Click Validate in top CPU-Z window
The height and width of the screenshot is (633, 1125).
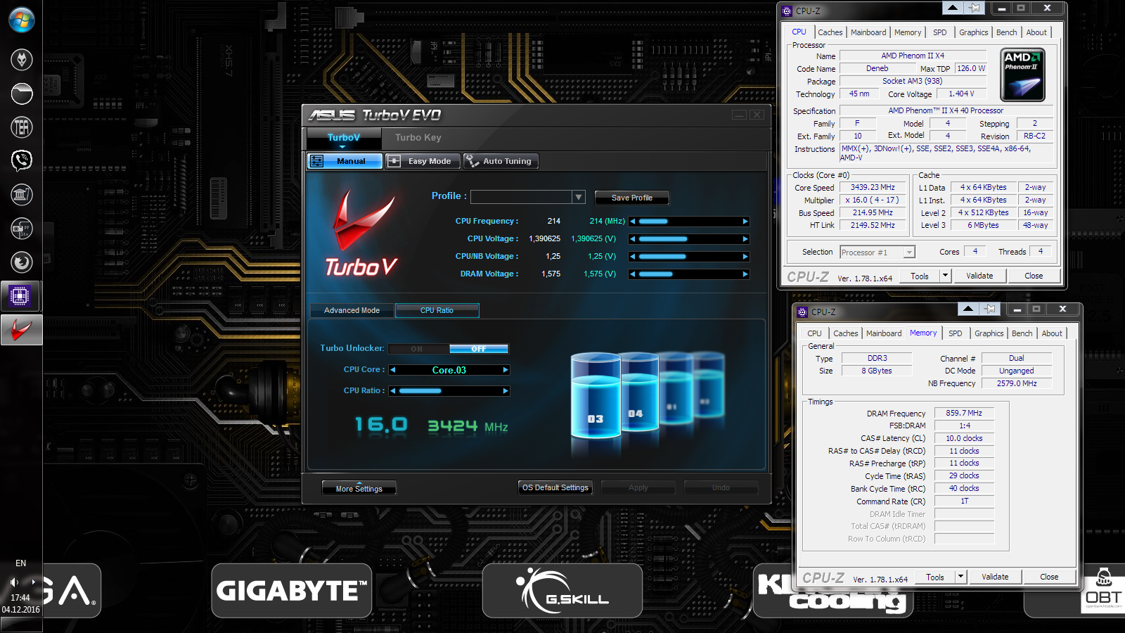point(979,276)
